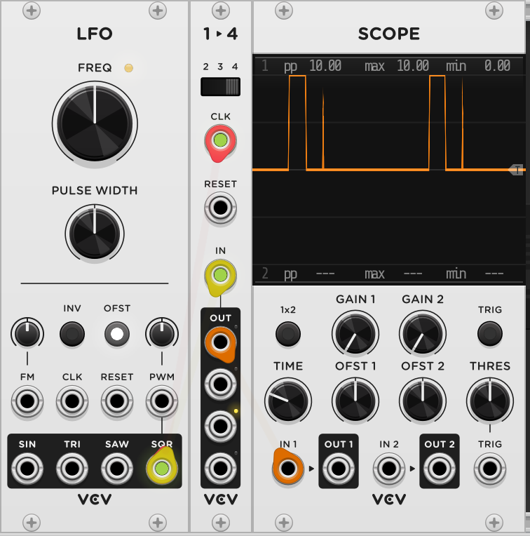Click the first OUT jack with orange cable
The width and height of the screenshot is (530, 536).
[220, 342]
